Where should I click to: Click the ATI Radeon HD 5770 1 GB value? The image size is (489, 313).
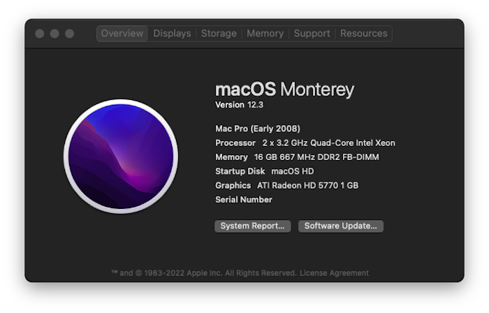click(x=308, y=185)
